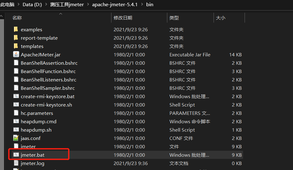293x170 pixels.
Task: Click the BeanShellSampler.bshrc file icon
Action: click(x=16, y=88)
